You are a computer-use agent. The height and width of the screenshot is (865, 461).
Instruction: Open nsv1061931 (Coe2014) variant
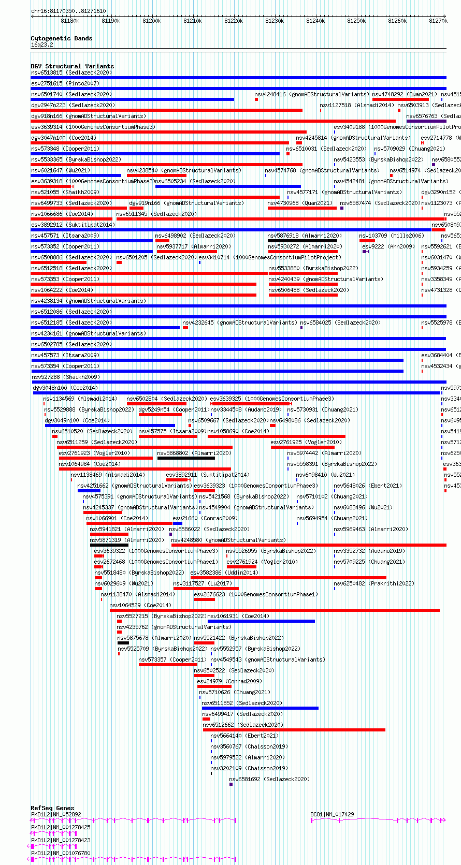tap(238, 617)
